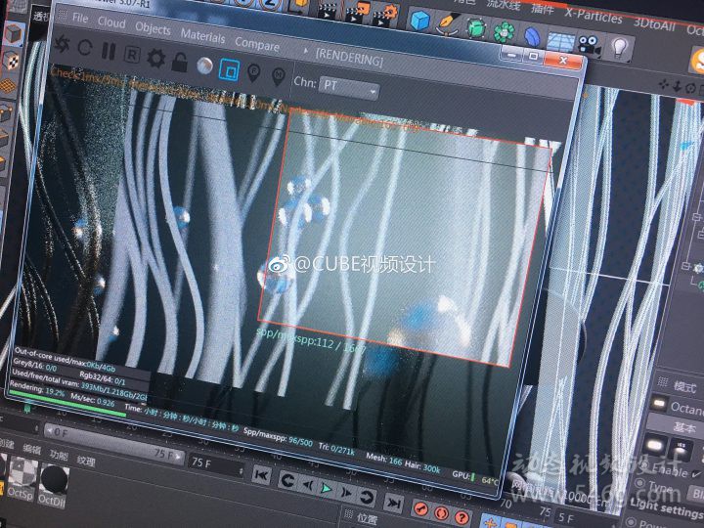The width and height of the screenshot is (704, 528).
Task: Click the blue cube primitive icon
Action: pyautogui.click(x=419, y=21)
